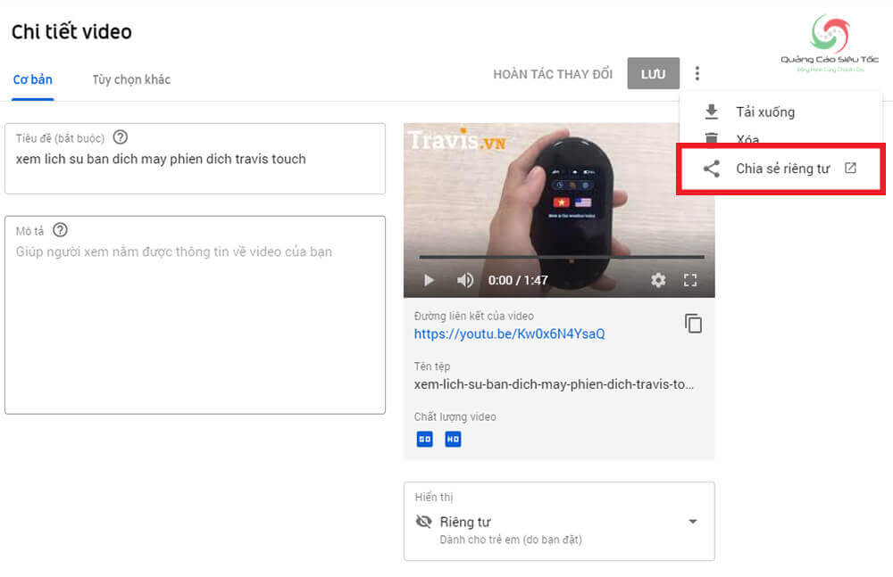Viewport: 893px width, 577px height.
Task: Choose Chia sẻ riêng tư menu item
Action: pyautogui.click(x=780, y=169)
